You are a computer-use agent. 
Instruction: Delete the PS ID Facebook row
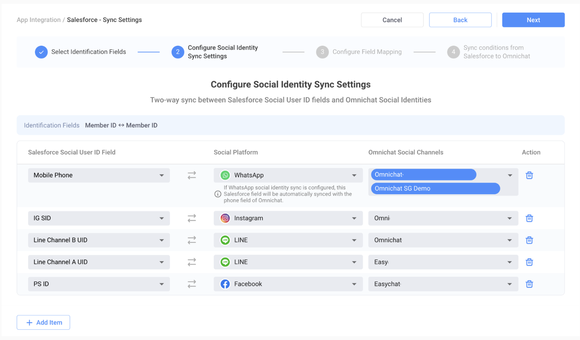pyautogui.click(x=529, y=284)
